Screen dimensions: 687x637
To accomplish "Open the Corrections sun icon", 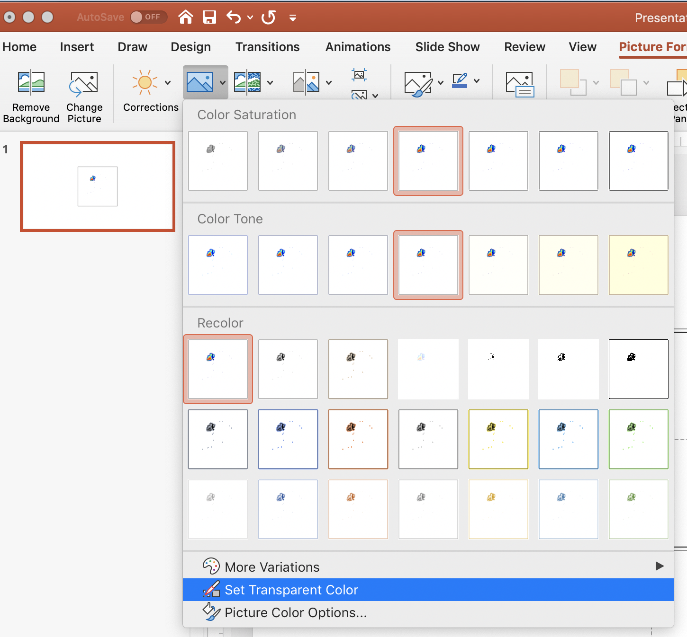I will [x=145, y=83].
